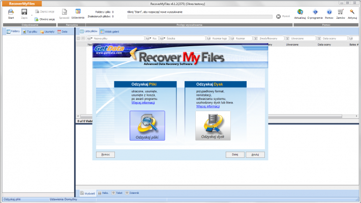Click the Zapis floppy disk icon
361x203 pixels.
click(x=24, y=12)
